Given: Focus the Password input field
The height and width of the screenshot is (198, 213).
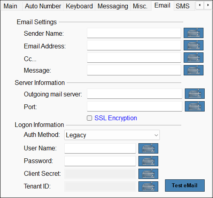Looking at the screenshot, I should (x=100, y=161).
